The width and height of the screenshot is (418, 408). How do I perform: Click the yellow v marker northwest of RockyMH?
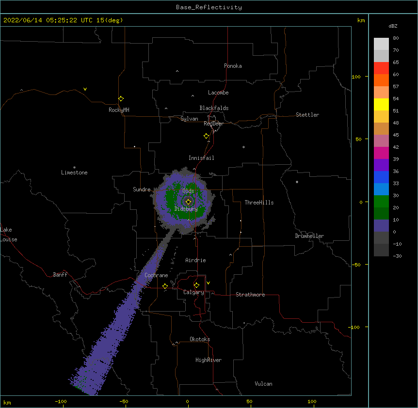85,89
